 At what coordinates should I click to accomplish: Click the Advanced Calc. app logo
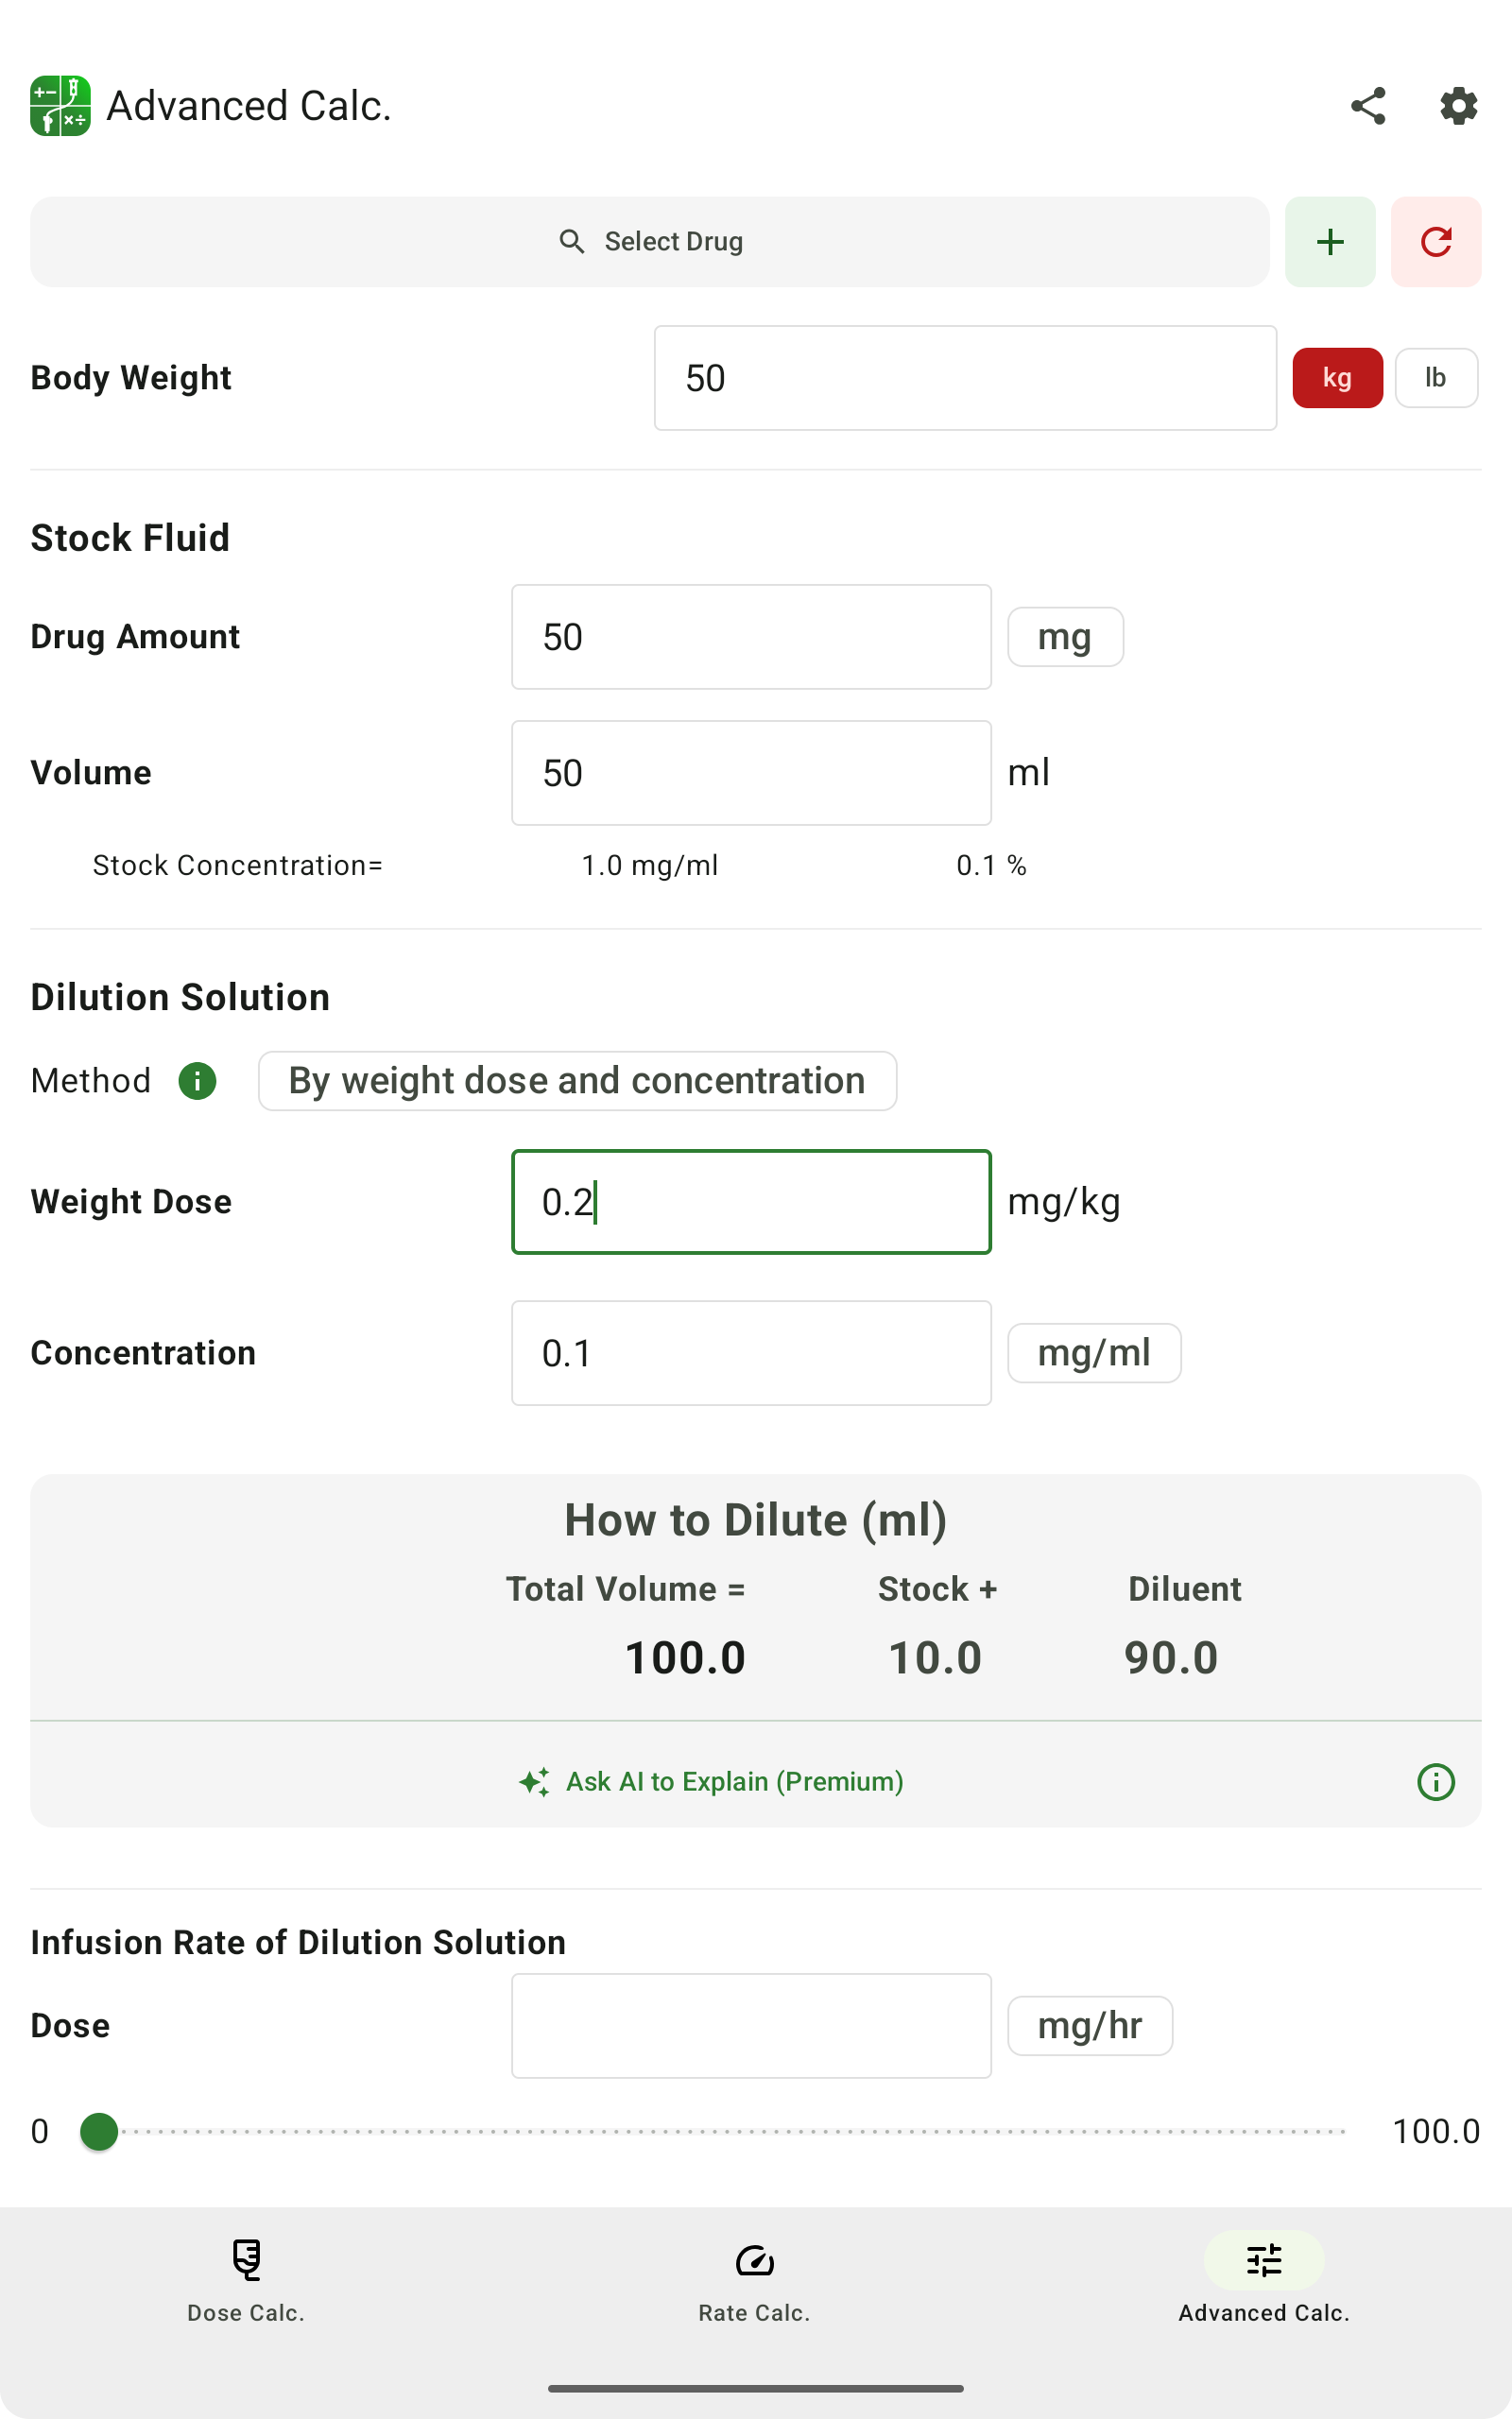60,106
